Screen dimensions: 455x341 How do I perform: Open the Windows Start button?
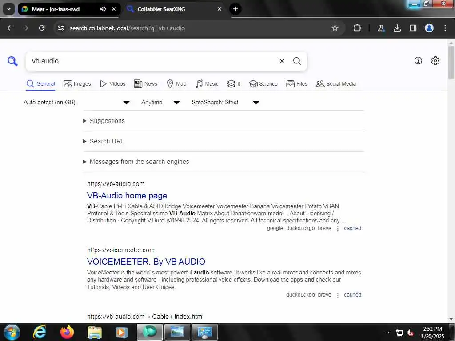[12, 332]
